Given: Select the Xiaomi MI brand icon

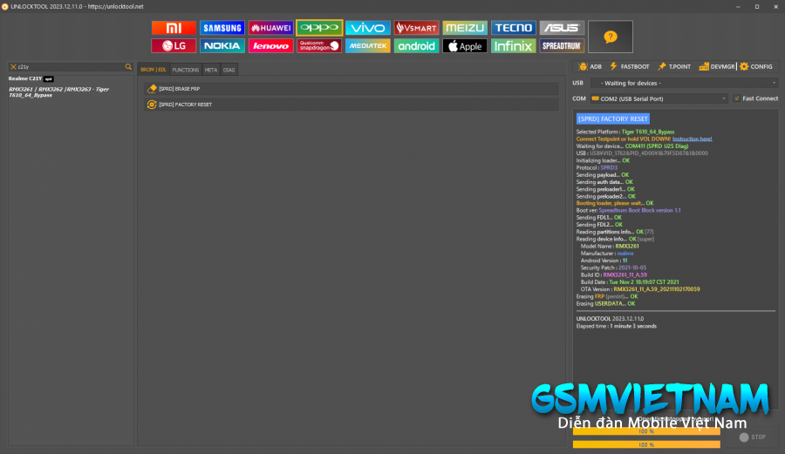Looking at the screenshot, I should coord(174,28).
